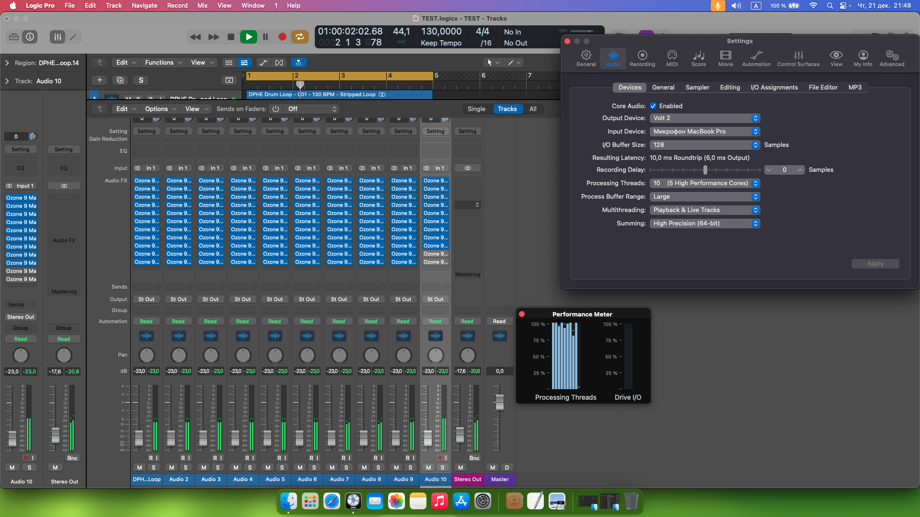The width and height of the screenshot is (920, 517).
Task: Click the red Record button
Action: click(282, 37)
